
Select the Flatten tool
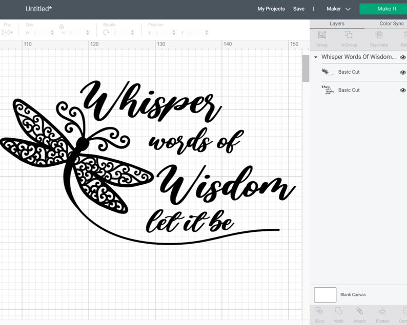pos(382,311)
